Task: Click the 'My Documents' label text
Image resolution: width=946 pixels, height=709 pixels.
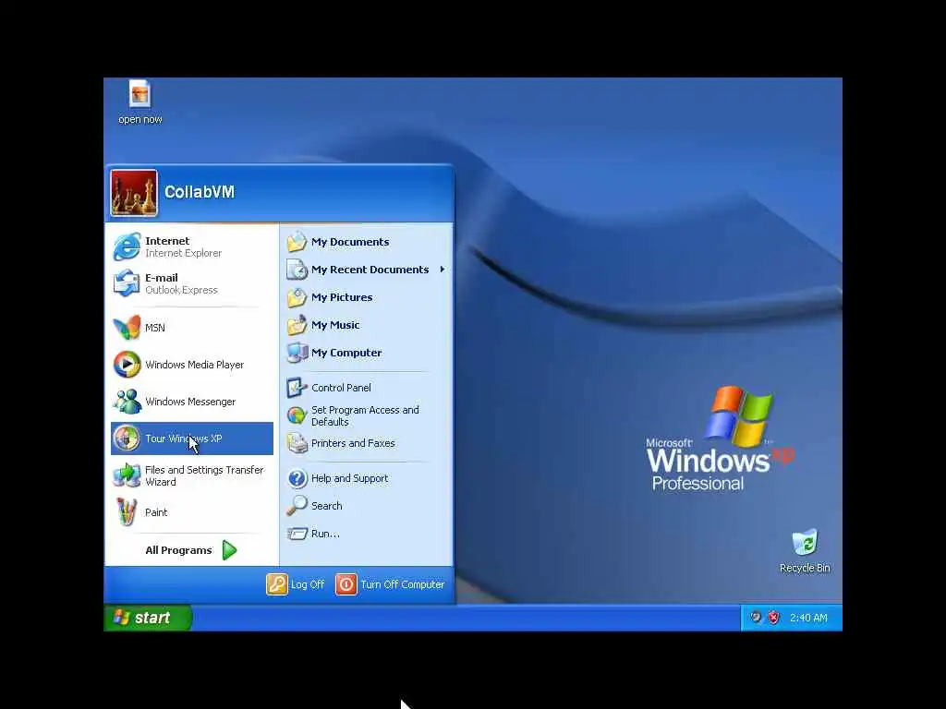Action: [x=350, y=242]
